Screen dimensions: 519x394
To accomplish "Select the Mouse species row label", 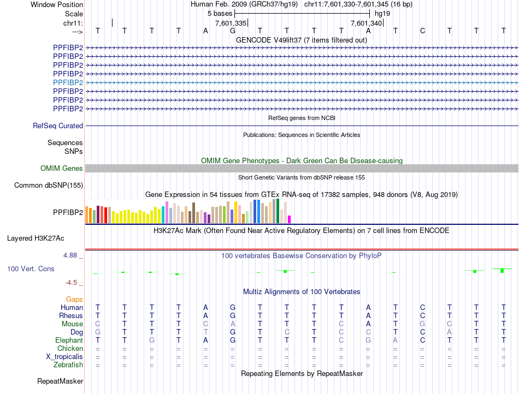I will point(72,324).
